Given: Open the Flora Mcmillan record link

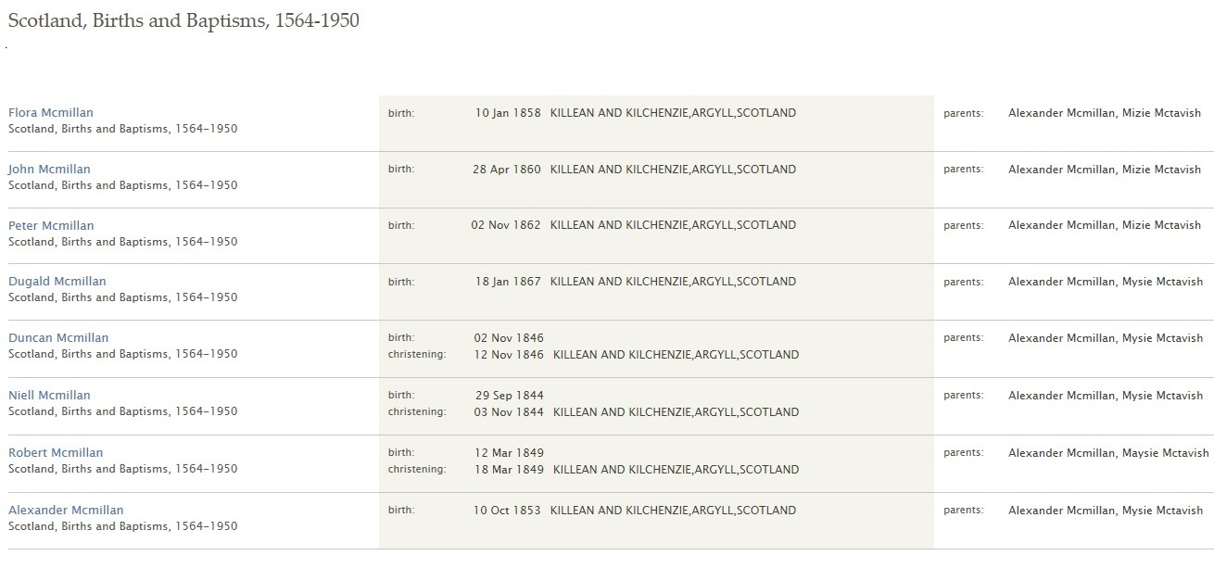Looking at the screenshot, I should [51, 113].
